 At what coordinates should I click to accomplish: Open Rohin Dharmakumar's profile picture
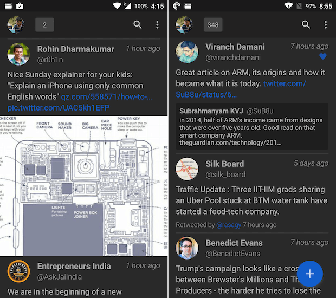tap(18, 54)
